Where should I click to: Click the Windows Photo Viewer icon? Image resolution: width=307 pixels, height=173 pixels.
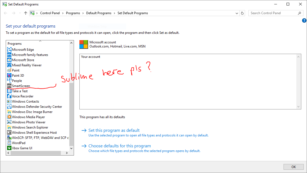point(9,122)
